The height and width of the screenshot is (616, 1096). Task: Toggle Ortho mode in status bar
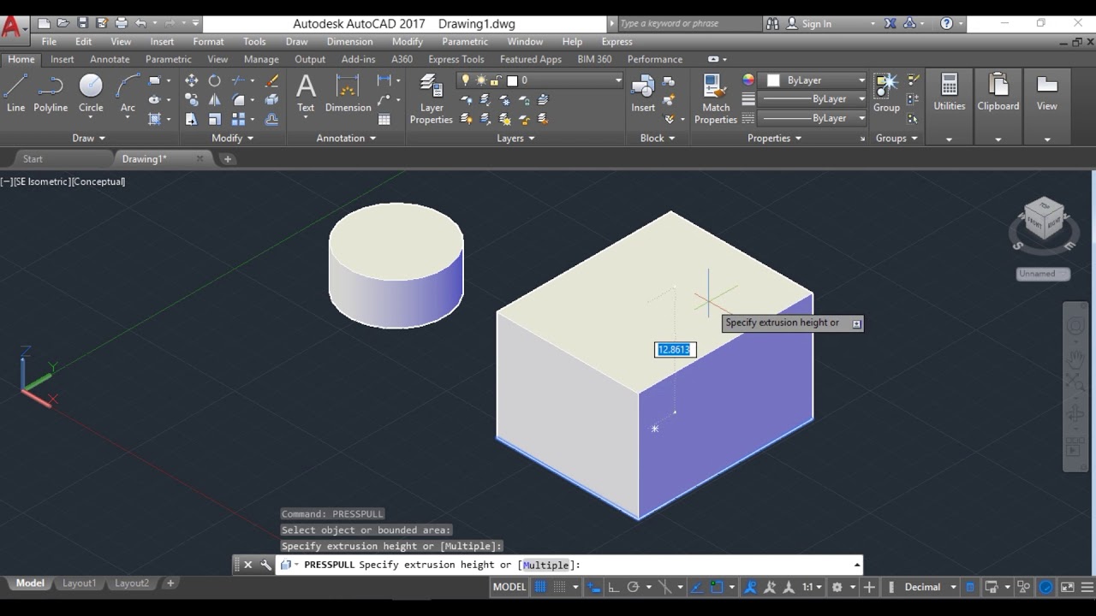coord(613,587)
